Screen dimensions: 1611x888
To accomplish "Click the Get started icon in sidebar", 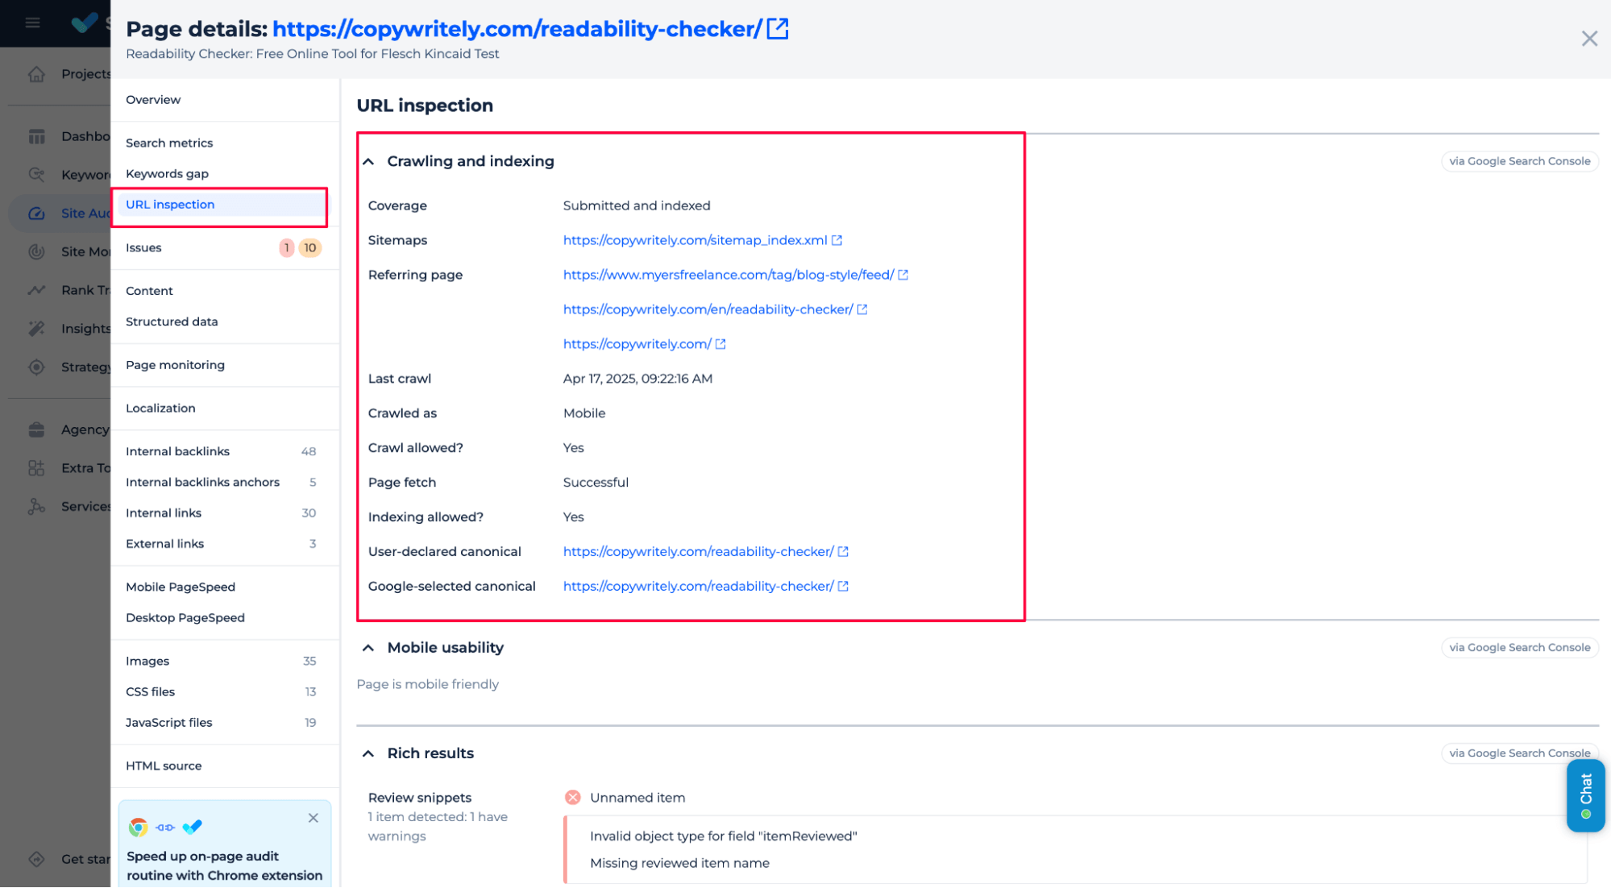I will point(37,859).
